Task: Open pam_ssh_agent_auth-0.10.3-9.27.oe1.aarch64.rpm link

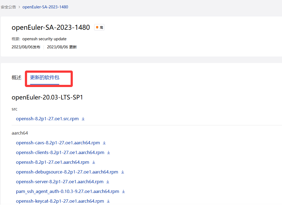Action: 67,191
